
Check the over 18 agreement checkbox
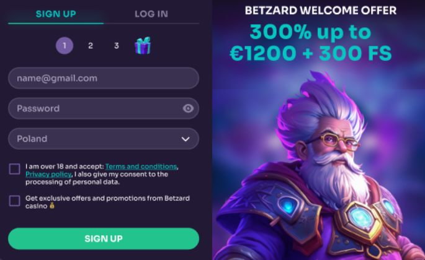(15, 169)
